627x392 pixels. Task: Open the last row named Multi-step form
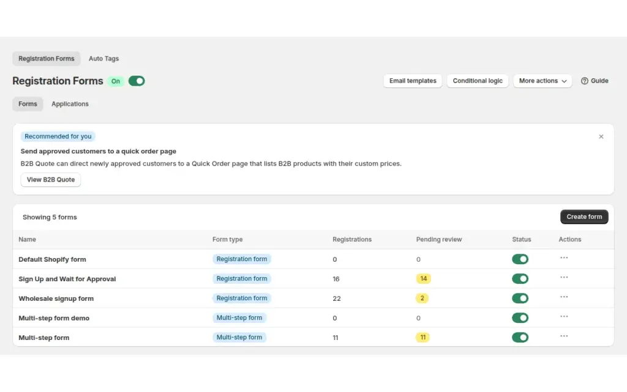44,338
